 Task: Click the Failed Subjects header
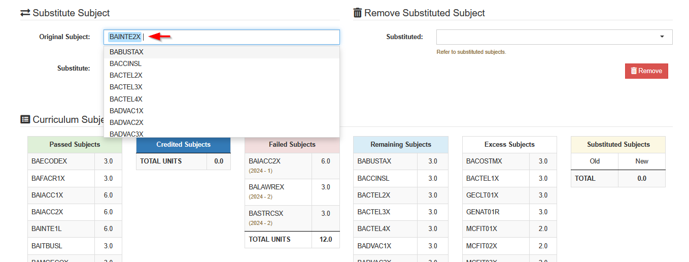coord(292,145)
